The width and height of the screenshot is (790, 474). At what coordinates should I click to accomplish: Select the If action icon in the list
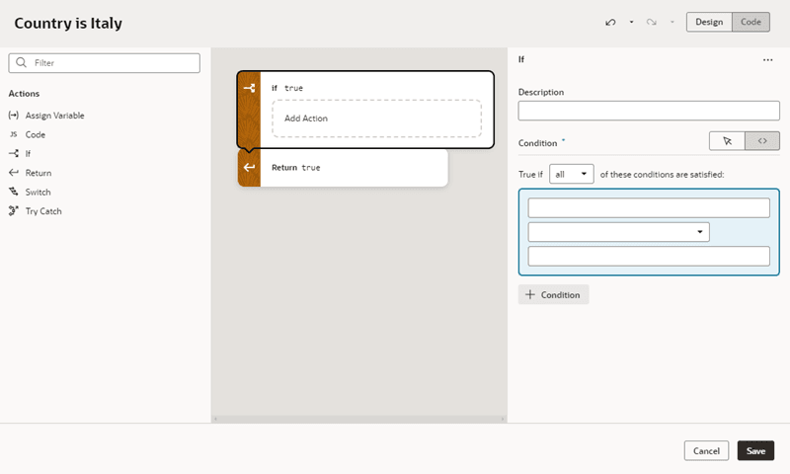pos(14,154)
